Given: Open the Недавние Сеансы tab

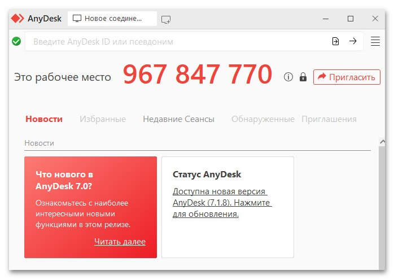Looking at the screenshot, I should [179, 119].
